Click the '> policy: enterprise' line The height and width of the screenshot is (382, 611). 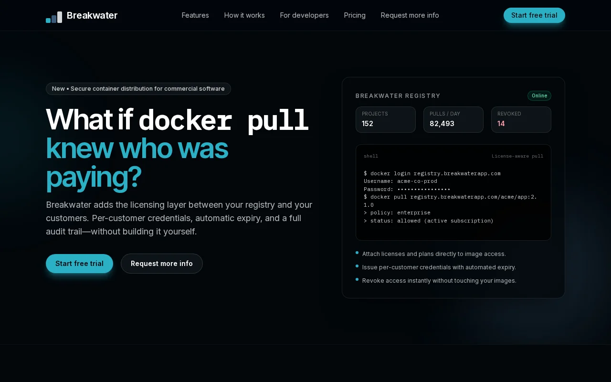[397, 212]
